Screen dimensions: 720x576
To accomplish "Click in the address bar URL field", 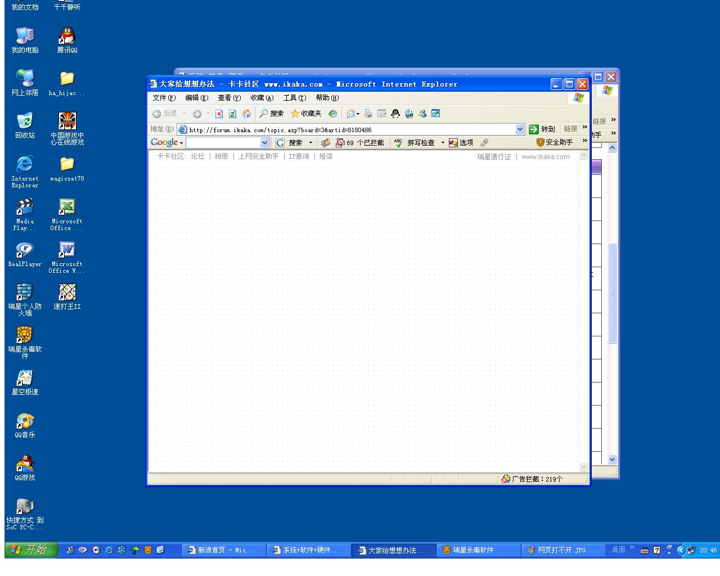I will point(351,129).
